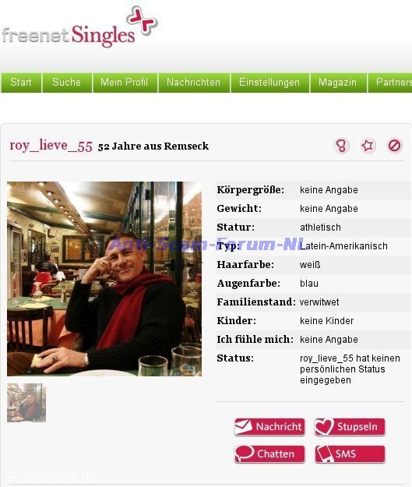The image size is (412, 487).
Task: Open the Partner tab at the right edge
Action: tap(390, 83)
